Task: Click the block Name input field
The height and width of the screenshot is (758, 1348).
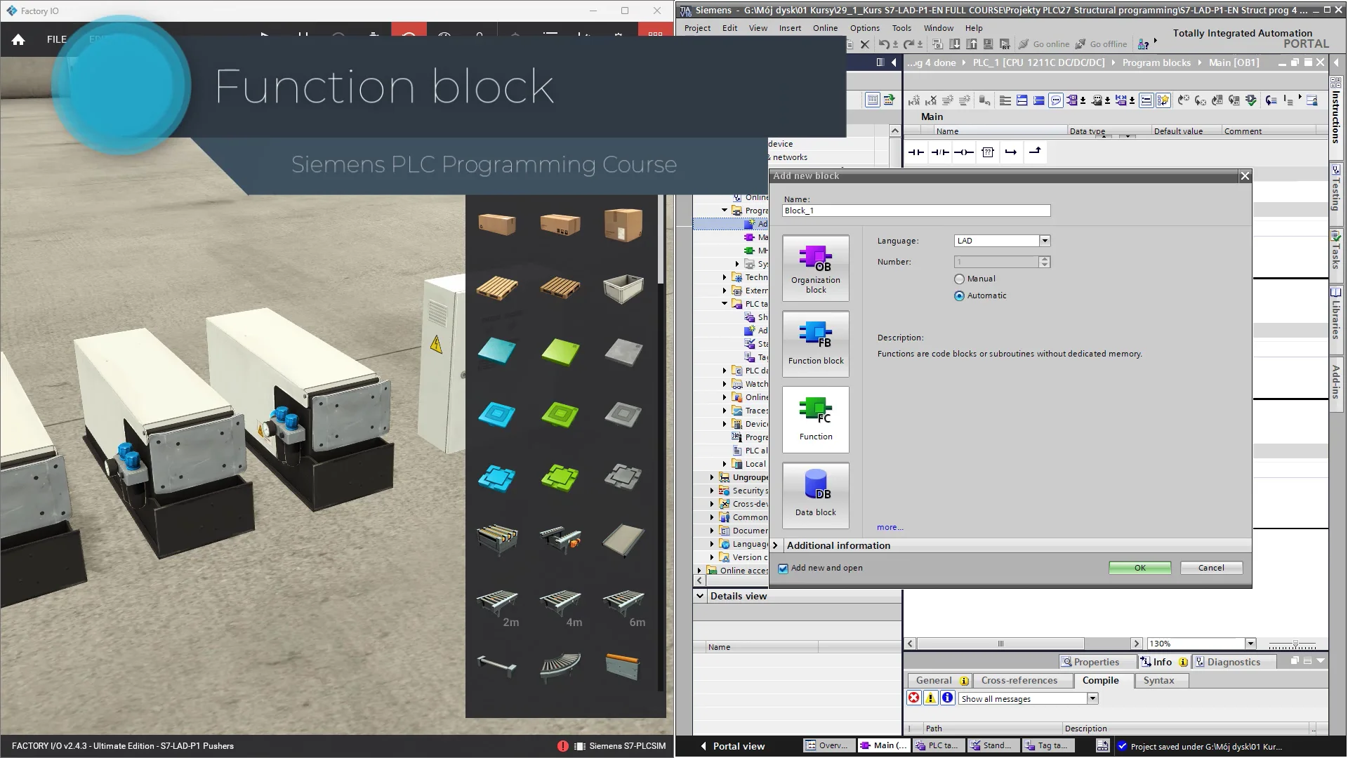Action: (916, 211)
